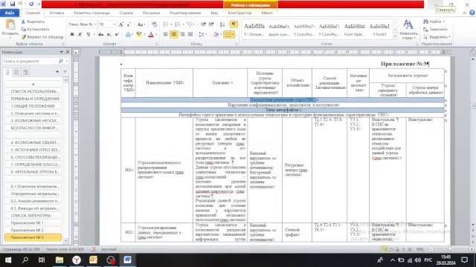This screenshot has width=476, height=267.
Task: Toggle show paragraph marks button
Action: 234,24
